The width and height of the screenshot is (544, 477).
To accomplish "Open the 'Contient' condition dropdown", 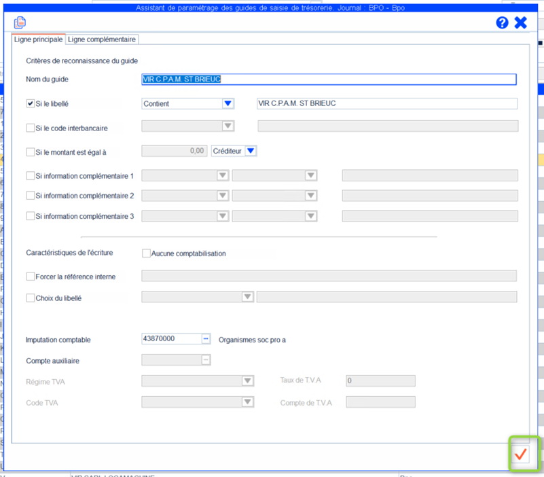I will click(228, 104).
